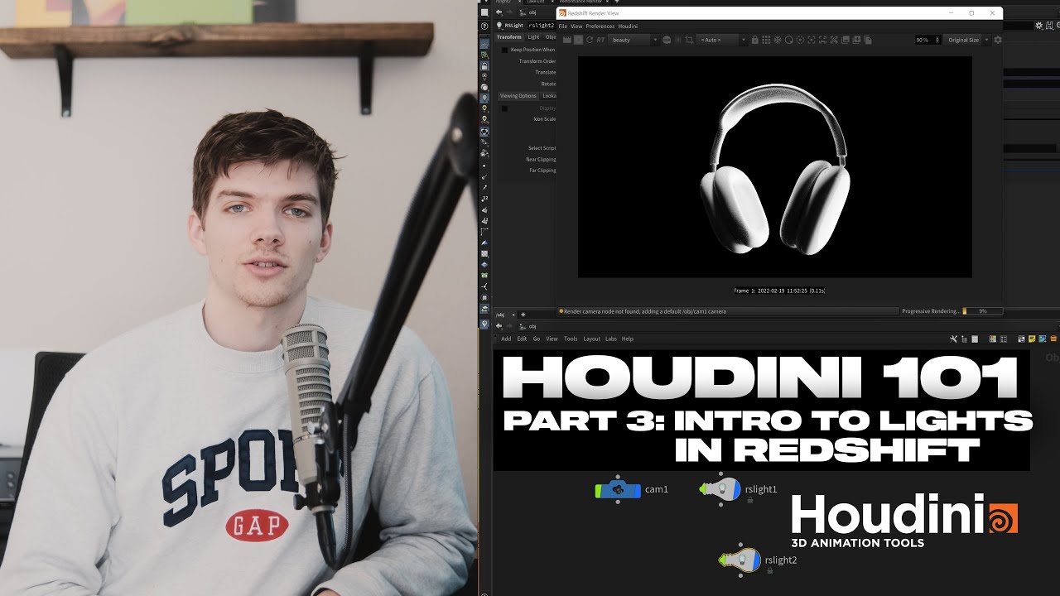
Task: Click the wrench icon in network editor toolbar
Action: click(x=953, y=339)
